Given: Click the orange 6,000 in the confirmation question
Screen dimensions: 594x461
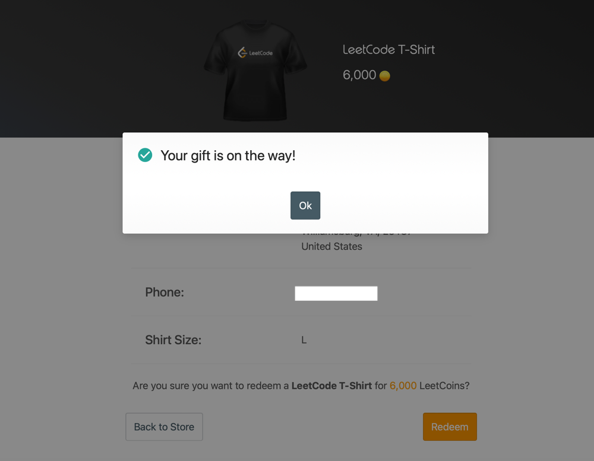Looking at the screenshot, I should [403, 386].
